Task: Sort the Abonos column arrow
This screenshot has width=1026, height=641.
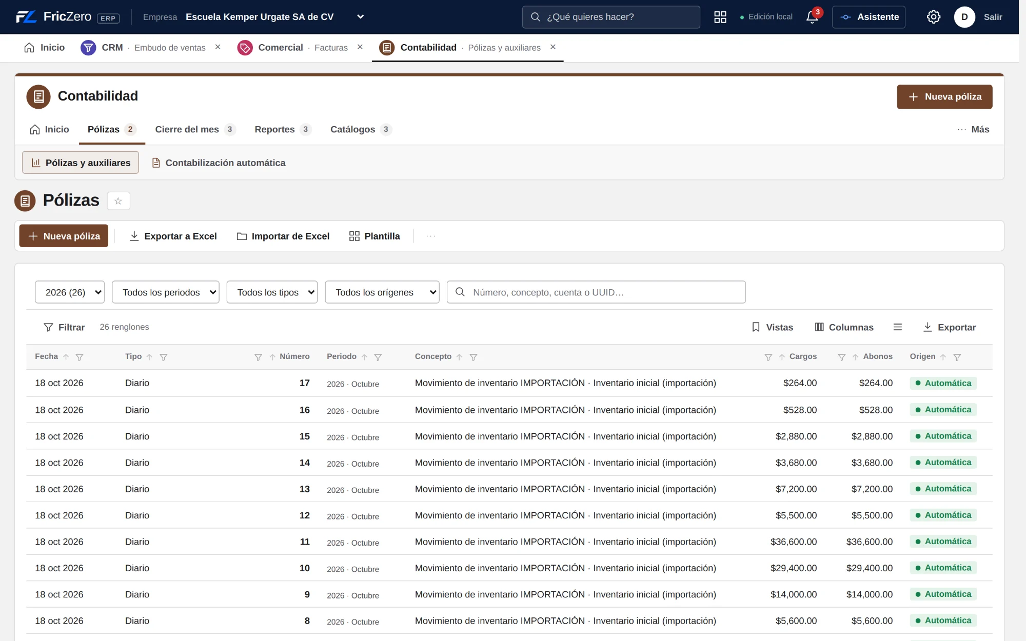Action: coord(855,357)
